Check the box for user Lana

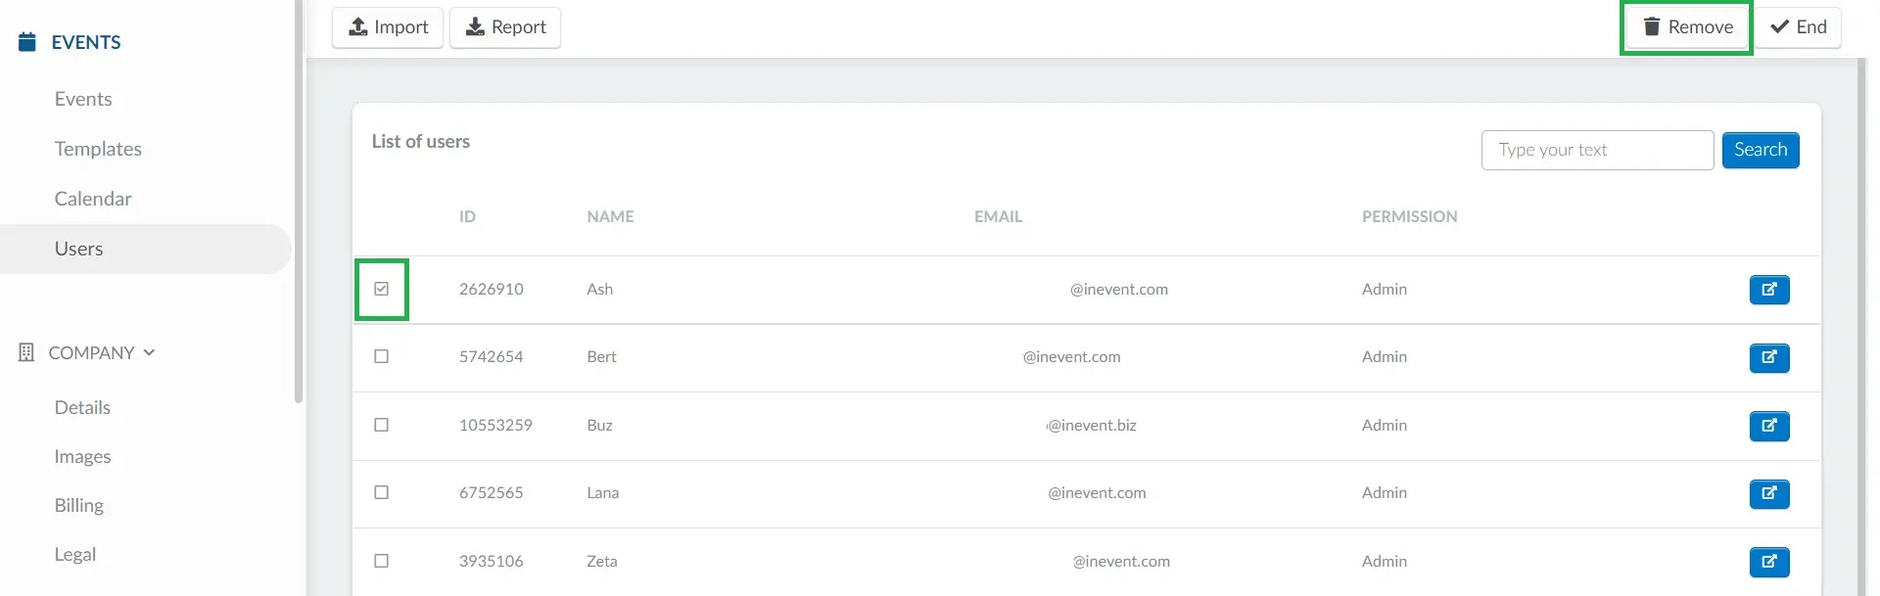click(x=382, y=492)
